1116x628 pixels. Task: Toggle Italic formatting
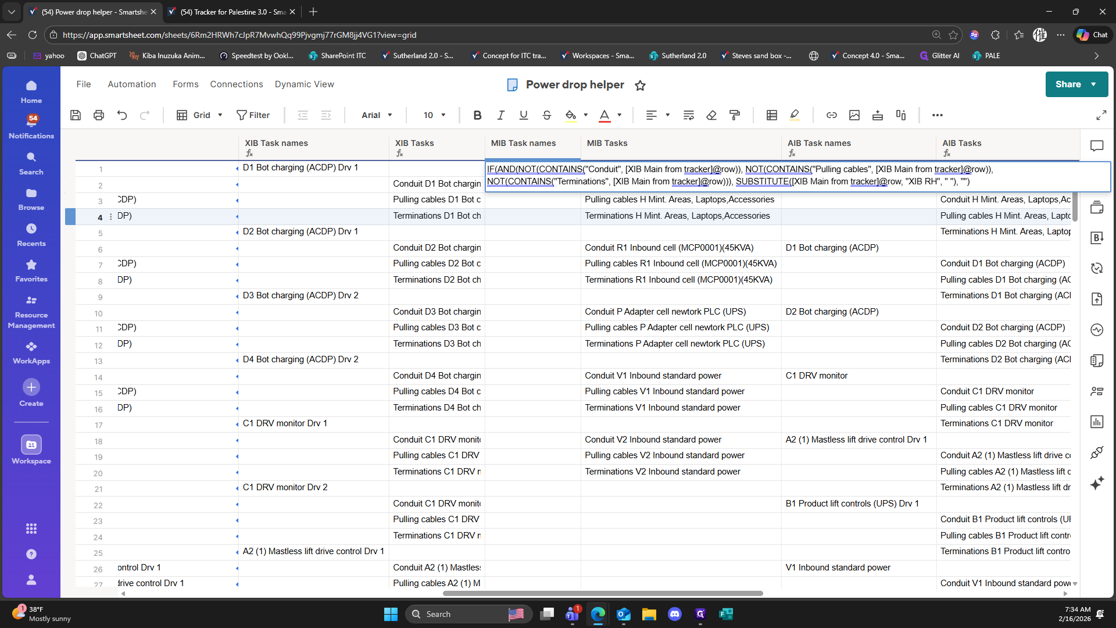[x=500, y=115]
